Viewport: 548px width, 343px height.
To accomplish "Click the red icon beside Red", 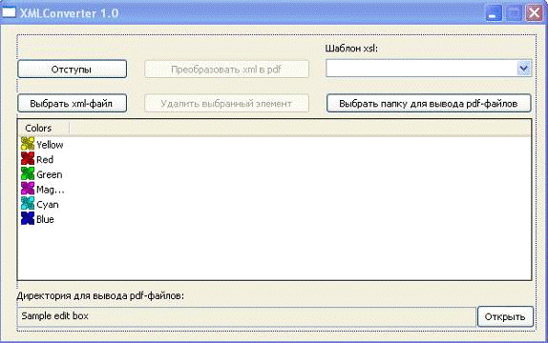I will 28,159.
